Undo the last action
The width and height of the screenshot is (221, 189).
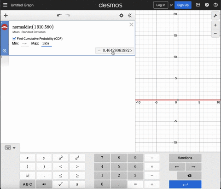coord(59,15)
